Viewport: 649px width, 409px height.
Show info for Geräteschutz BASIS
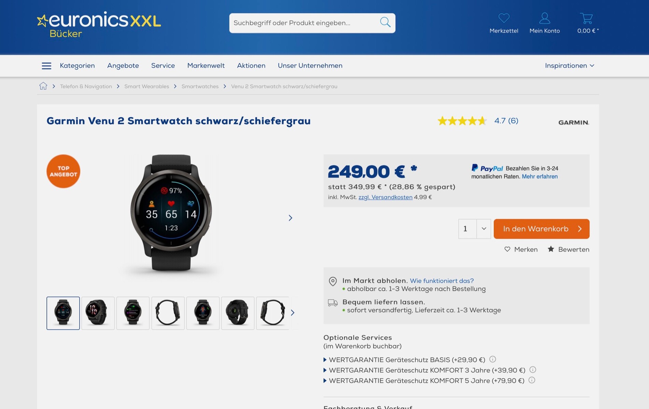pyautogui.click(x=492, y=359)
